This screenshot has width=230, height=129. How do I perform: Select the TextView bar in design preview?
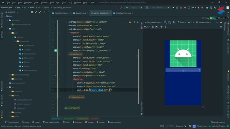point(183,70)
